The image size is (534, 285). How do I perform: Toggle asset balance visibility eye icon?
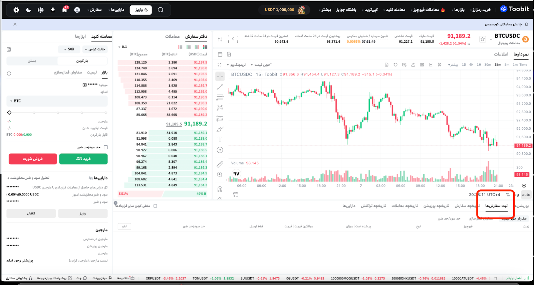pyautogui.click(x=91, y=178)
